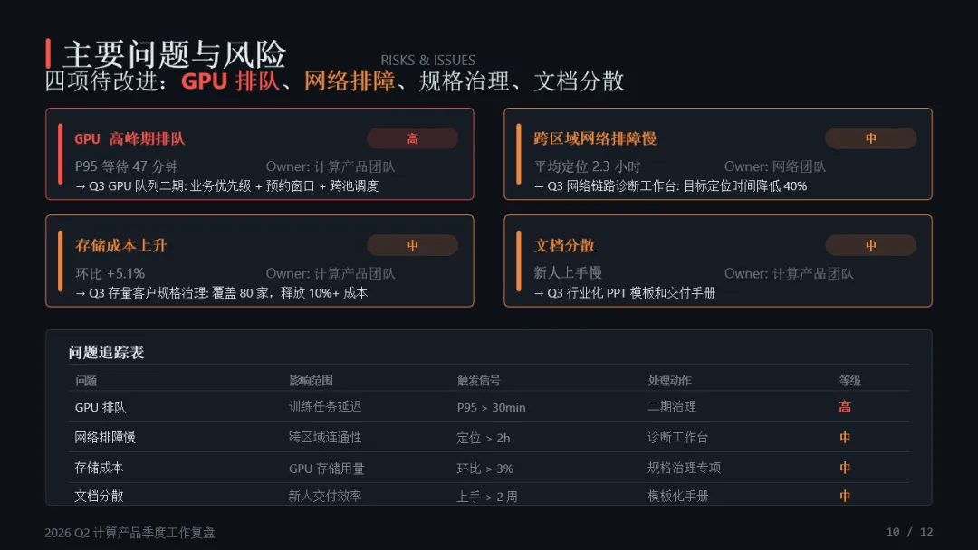Click the red vertical bar in GPU card
Viewport: 978px width, 550px height.
click(x=61, y=154)
